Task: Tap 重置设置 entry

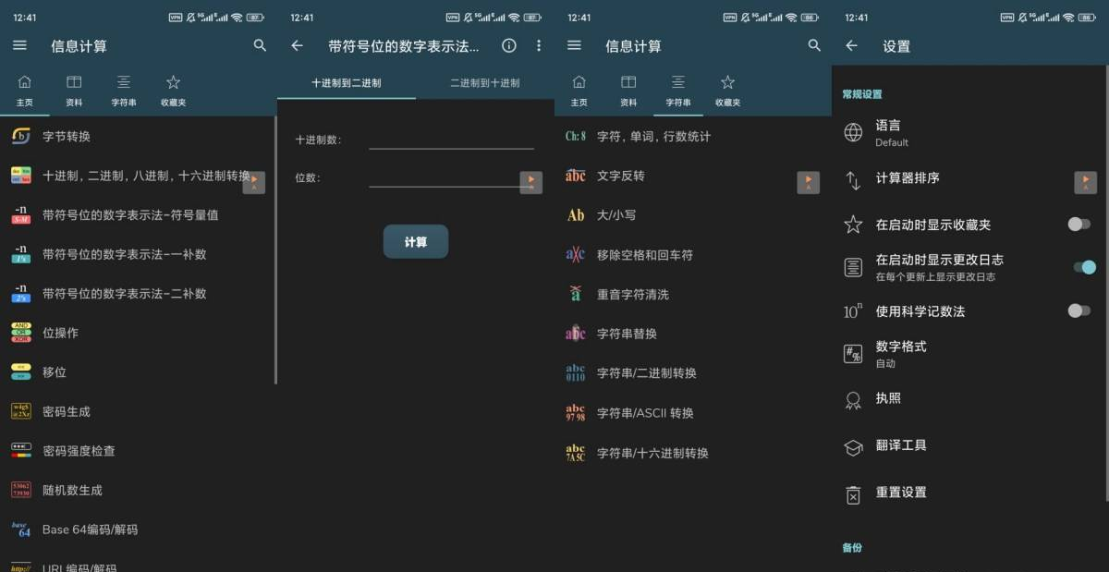Action: 970,493
